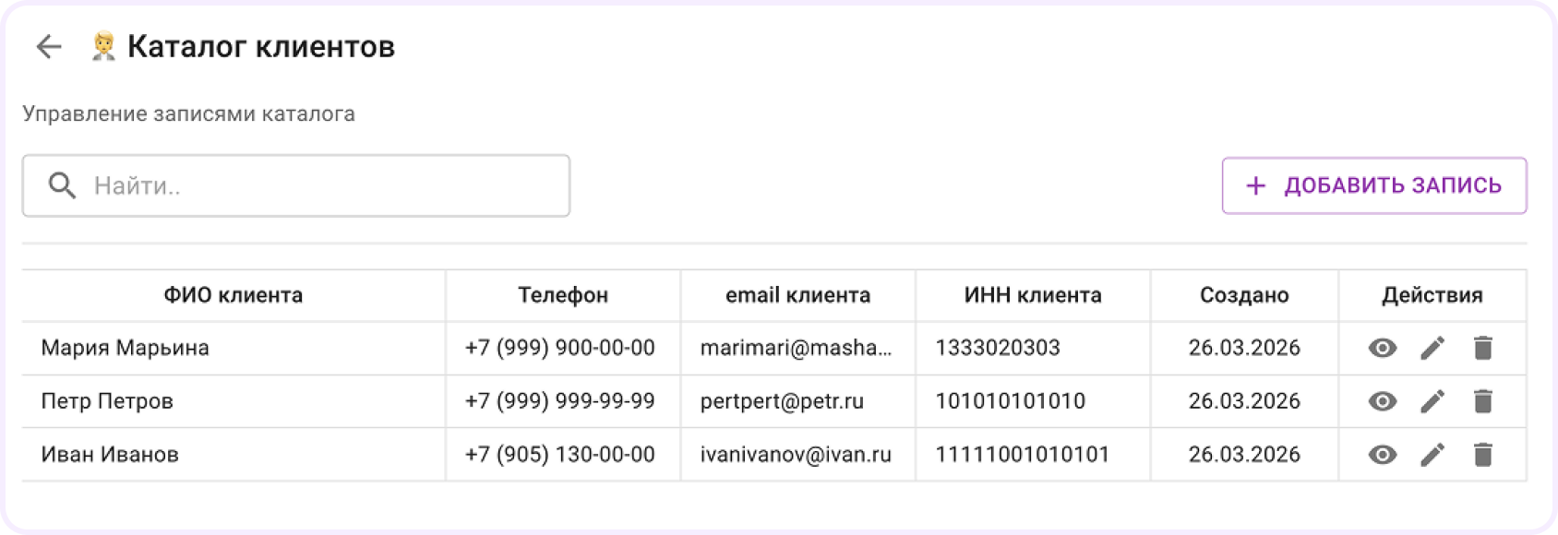Click the truncated marimari@masha email cell
Screen dimensions: 1558x535
click(x=797, y=348)
